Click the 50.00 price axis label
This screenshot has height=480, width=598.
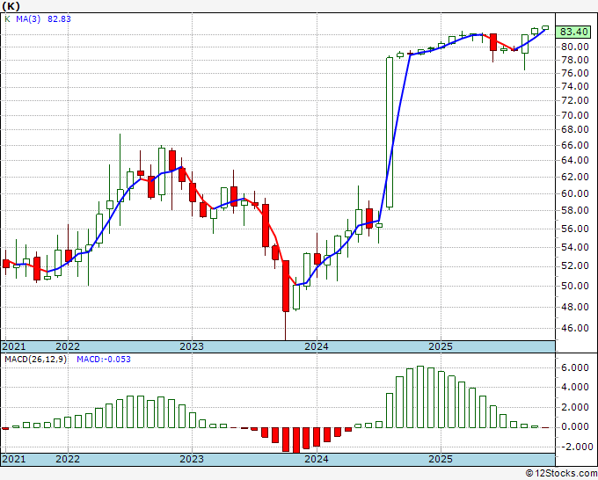[x=575, y=286]
